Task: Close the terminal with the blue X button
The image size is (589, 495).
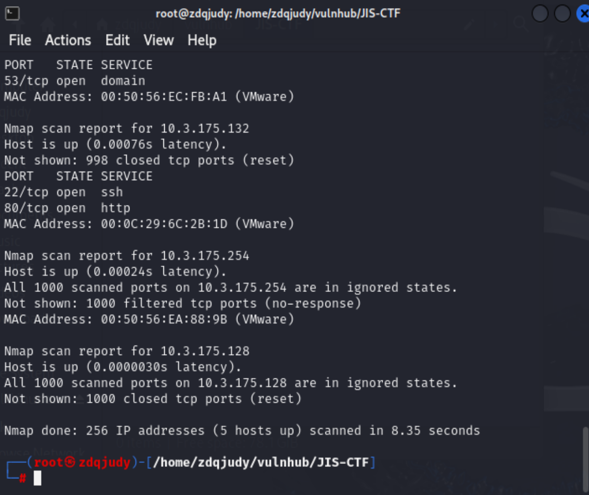Action: tap(583, 13)
